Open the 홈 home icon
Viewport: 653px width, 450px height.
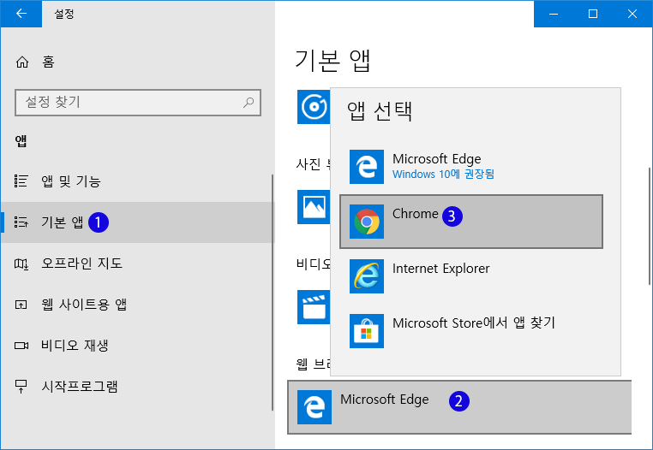[22, 62]
